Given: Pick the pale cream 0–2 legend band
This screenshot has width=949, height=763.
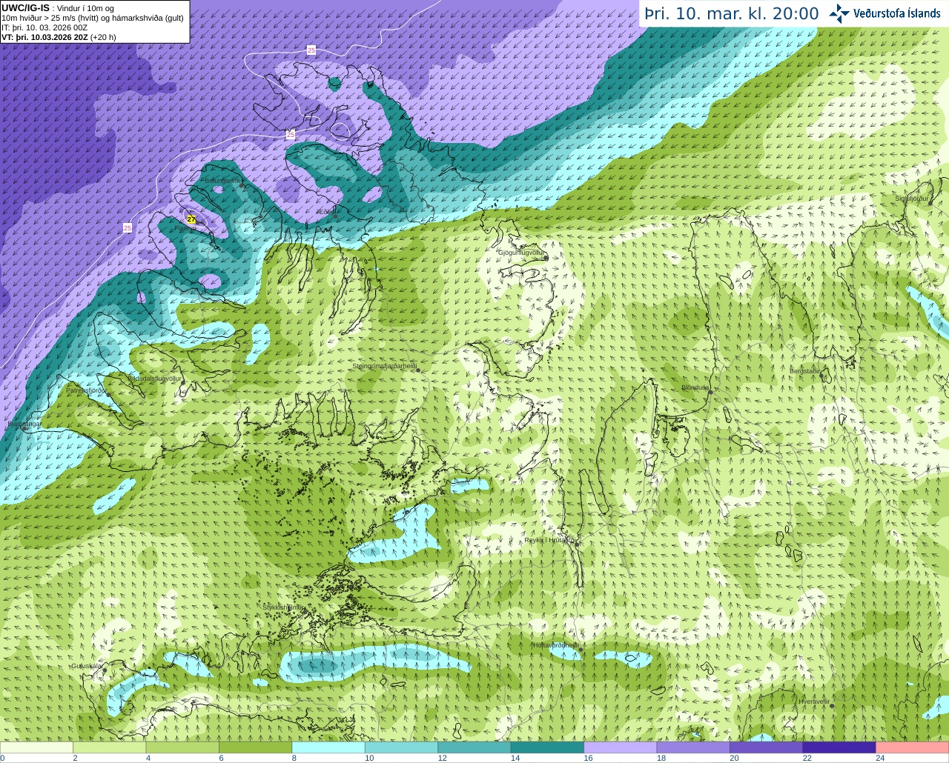Looking at the screenshot, I should click(x=36, y=747).
